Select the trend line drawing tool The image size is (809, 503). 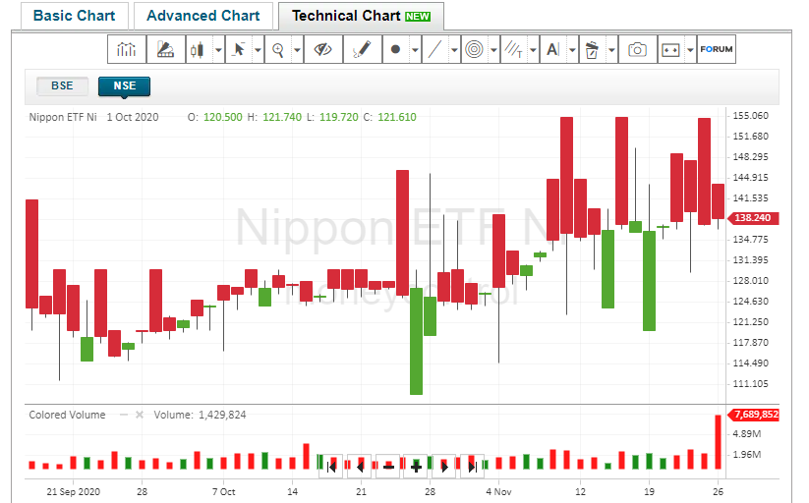pos(434,49)
